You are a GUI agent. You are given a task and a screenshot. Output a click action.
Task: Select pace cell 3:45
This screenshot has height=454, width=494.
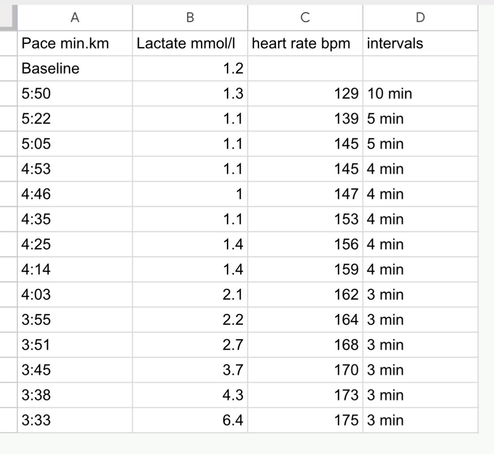point(75,370)
